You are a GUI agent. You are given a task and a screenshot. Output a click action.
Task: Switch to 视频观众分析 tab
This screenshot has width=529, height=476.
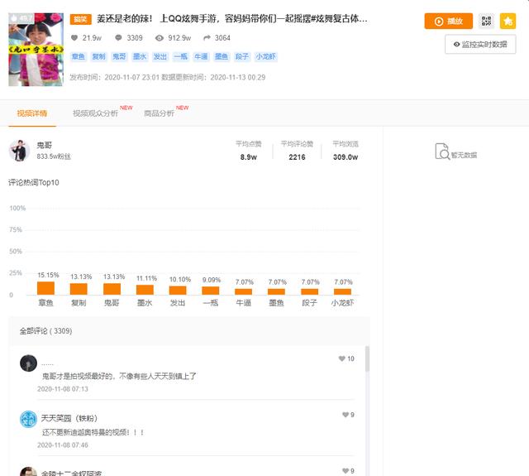click(x=96, y=113)
